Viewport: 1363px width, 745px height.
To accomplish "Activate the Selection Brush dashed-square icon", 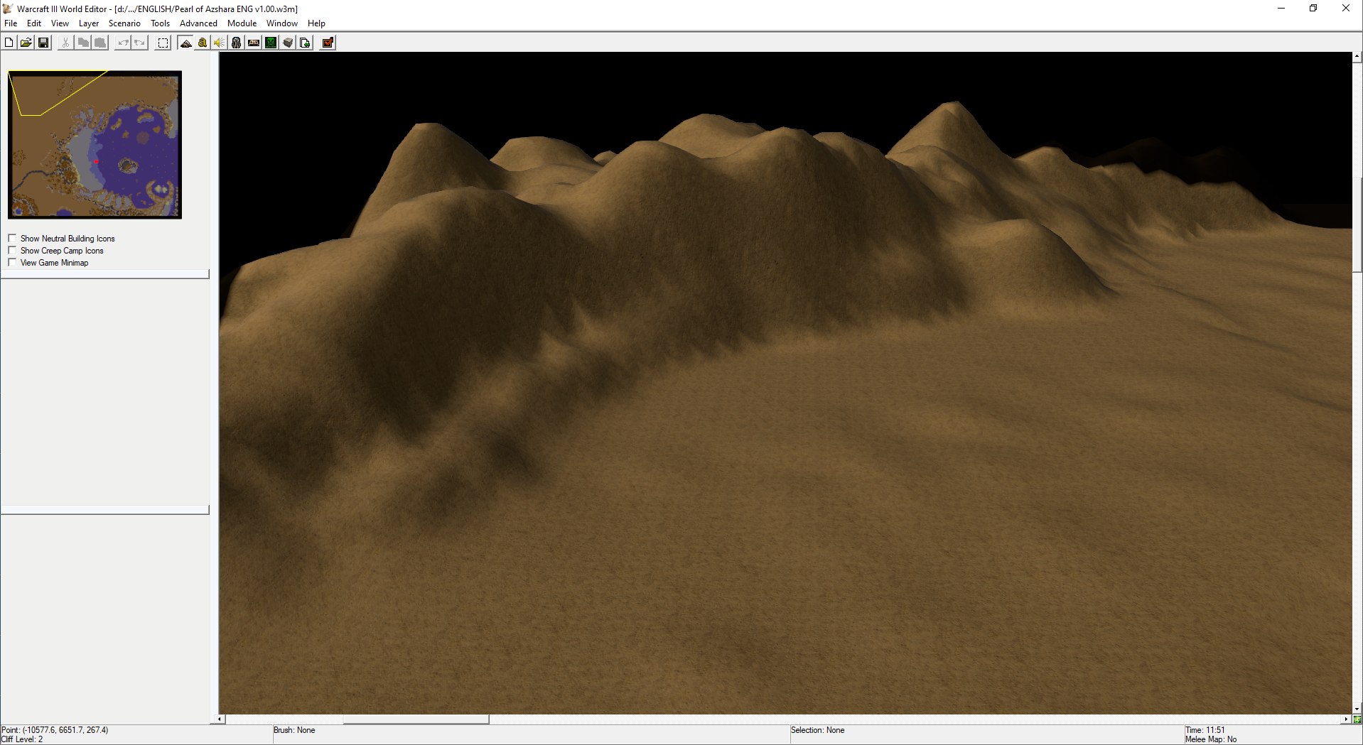I will click(163, 43).
